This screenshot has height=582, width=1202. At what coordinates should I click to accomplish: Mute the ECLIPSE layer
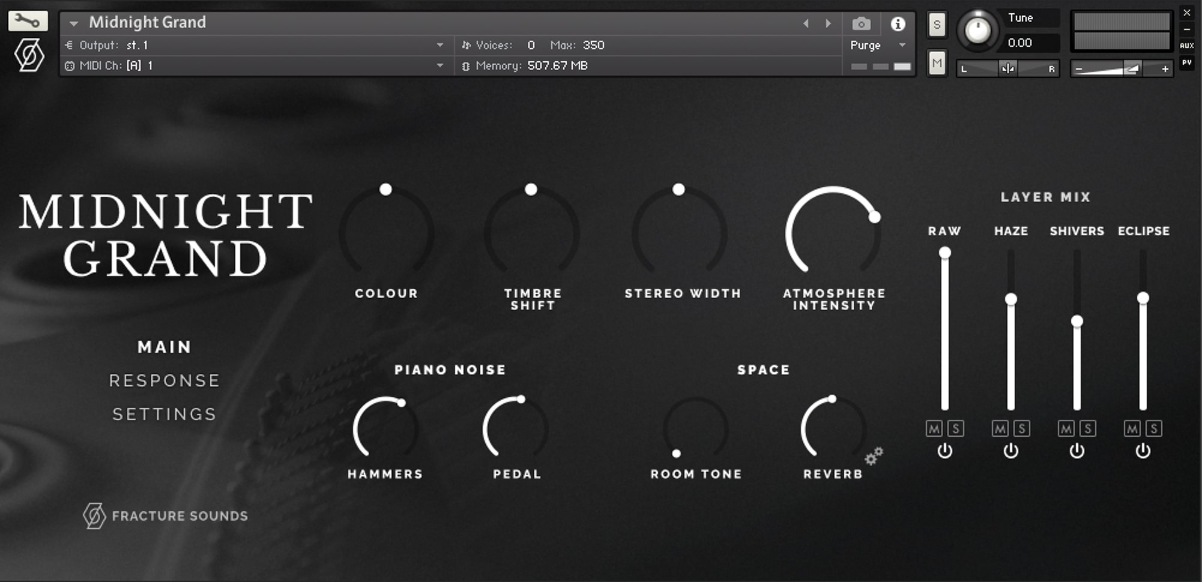click(1132, 428)
